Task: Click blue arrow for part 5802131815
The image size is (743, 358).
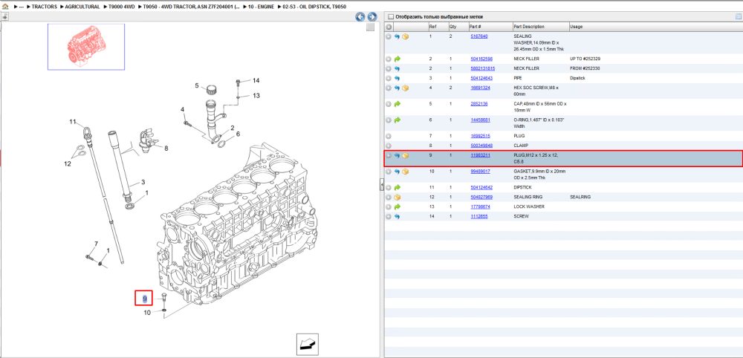Action: (x=397, y=68)
